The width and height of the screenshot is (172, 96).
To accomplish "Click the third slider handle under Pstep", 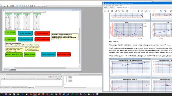I will (27, 27).
